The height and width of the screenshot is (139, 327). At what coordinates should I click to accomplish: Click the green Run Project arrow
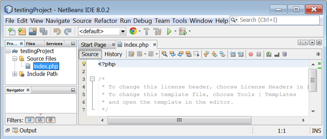(169, 32)
